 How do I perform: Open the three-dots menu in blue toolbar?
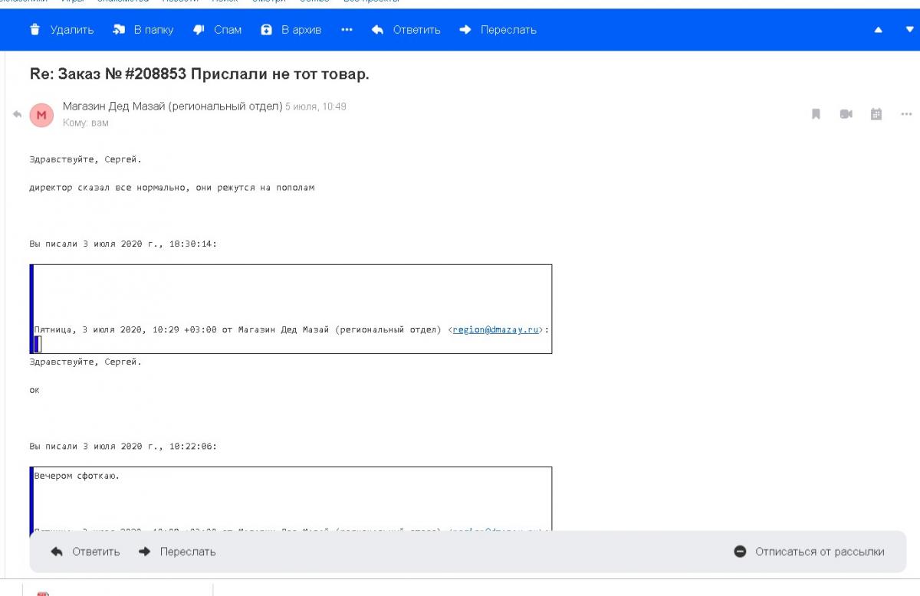[x=347, y=30]
